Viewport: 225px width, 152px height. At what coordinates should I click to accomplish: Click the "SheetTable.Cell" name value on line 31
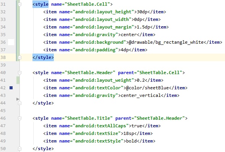pos(87,4)
